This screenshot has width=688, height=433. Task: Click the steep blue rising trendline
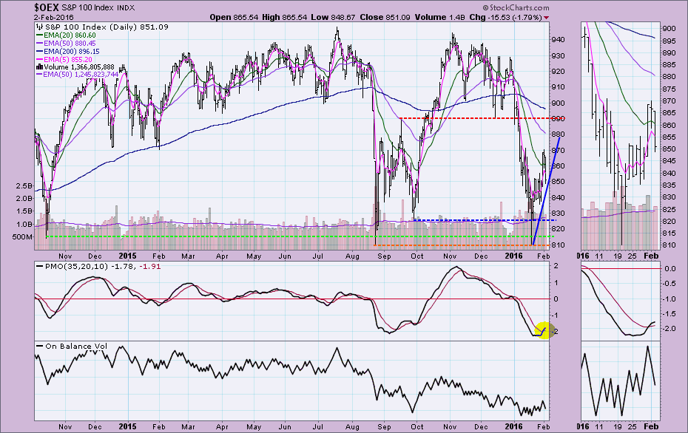pyautogui.click(x=546, y=191)
